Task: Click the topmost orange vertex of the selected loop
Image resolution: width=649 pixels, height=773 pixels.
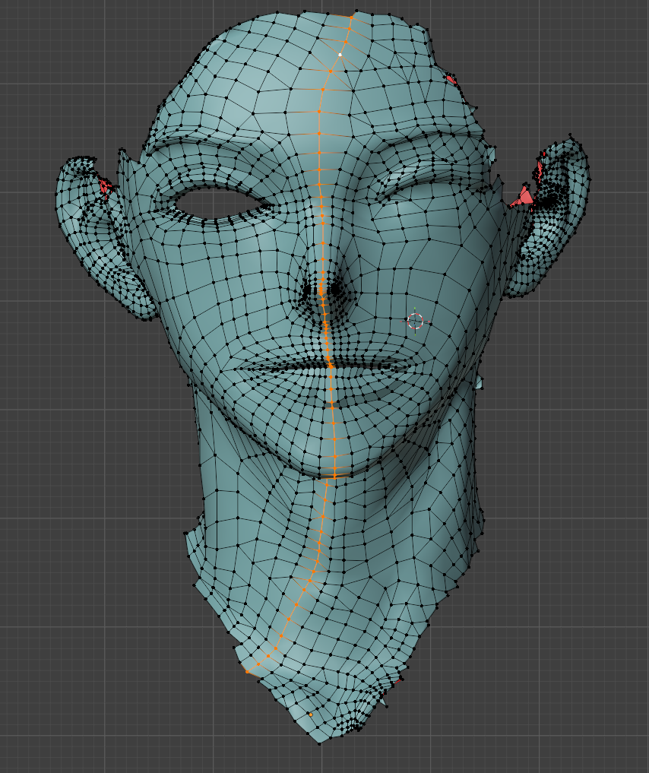Action: [351, 15]
